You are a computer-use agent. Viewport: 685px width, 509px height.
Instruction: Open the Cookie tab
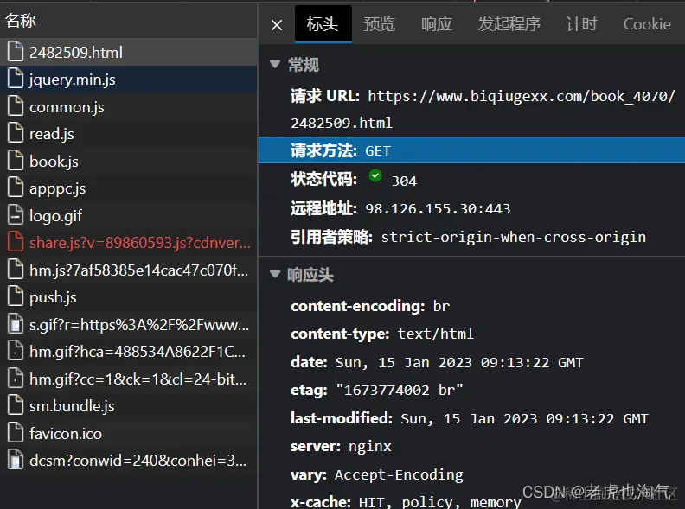(x=647, y=24)
